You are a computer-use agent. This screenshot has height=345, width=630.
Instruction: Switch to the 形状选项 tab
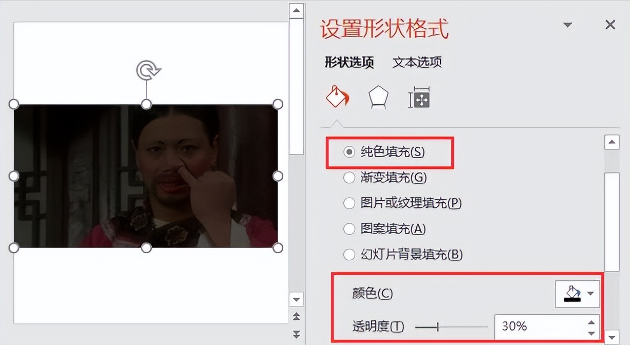point(349,63)
